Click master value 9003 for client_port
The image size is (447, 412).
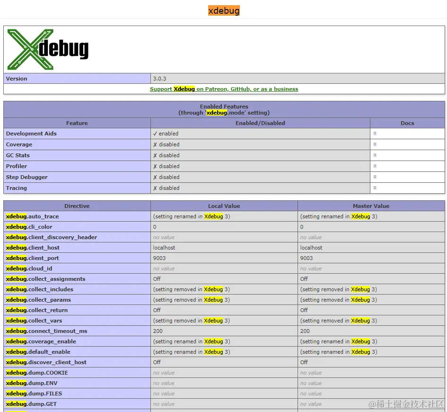[307, 258]
